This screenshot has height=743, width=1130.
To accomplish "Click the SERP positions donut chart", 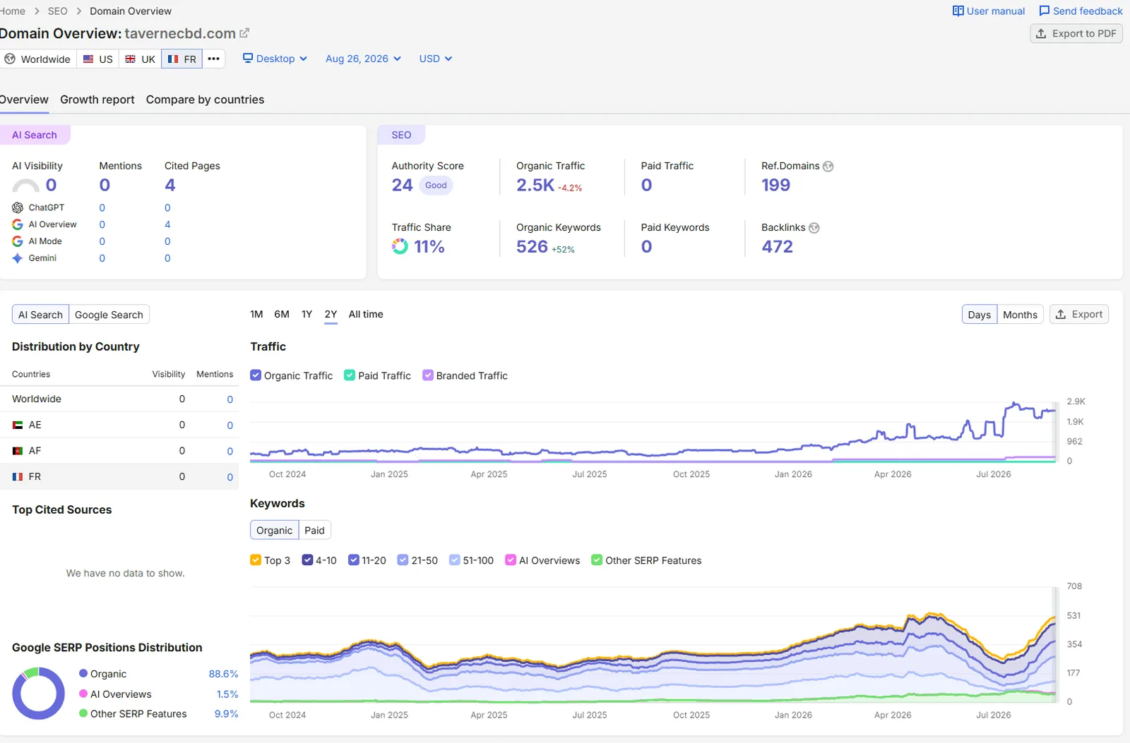I will point(38,694).
